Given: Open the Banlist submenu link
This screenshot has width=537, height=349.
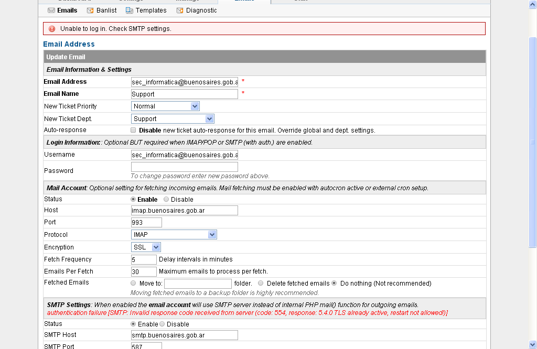Looking at the screenshot, I should click(106, 10).
